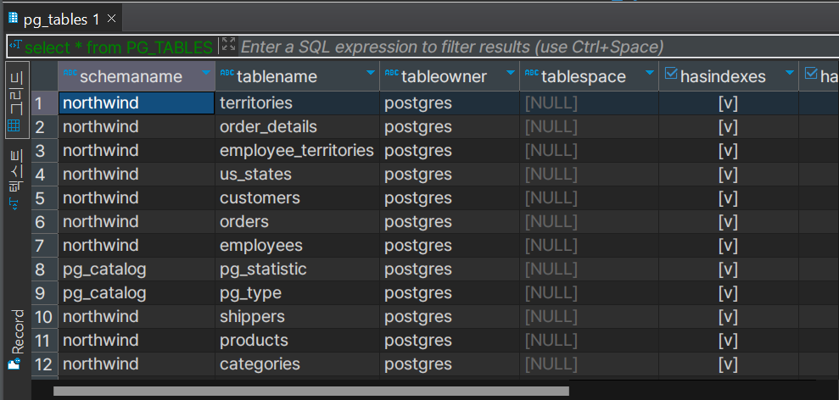
Task: Select the pg_tables 1 result tab
Action: click(x=62, y=19)
